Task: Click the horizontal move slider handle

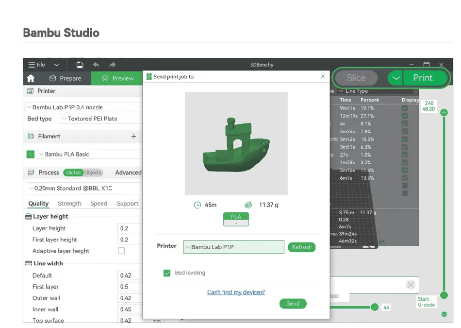Action: point(375,308)
